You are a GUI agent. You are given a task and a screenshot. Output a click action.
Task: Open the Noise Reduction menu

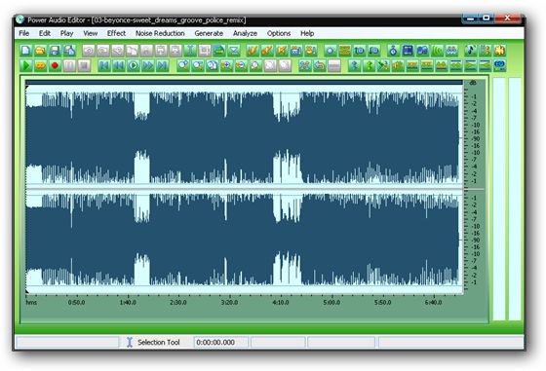coord(160,33)
